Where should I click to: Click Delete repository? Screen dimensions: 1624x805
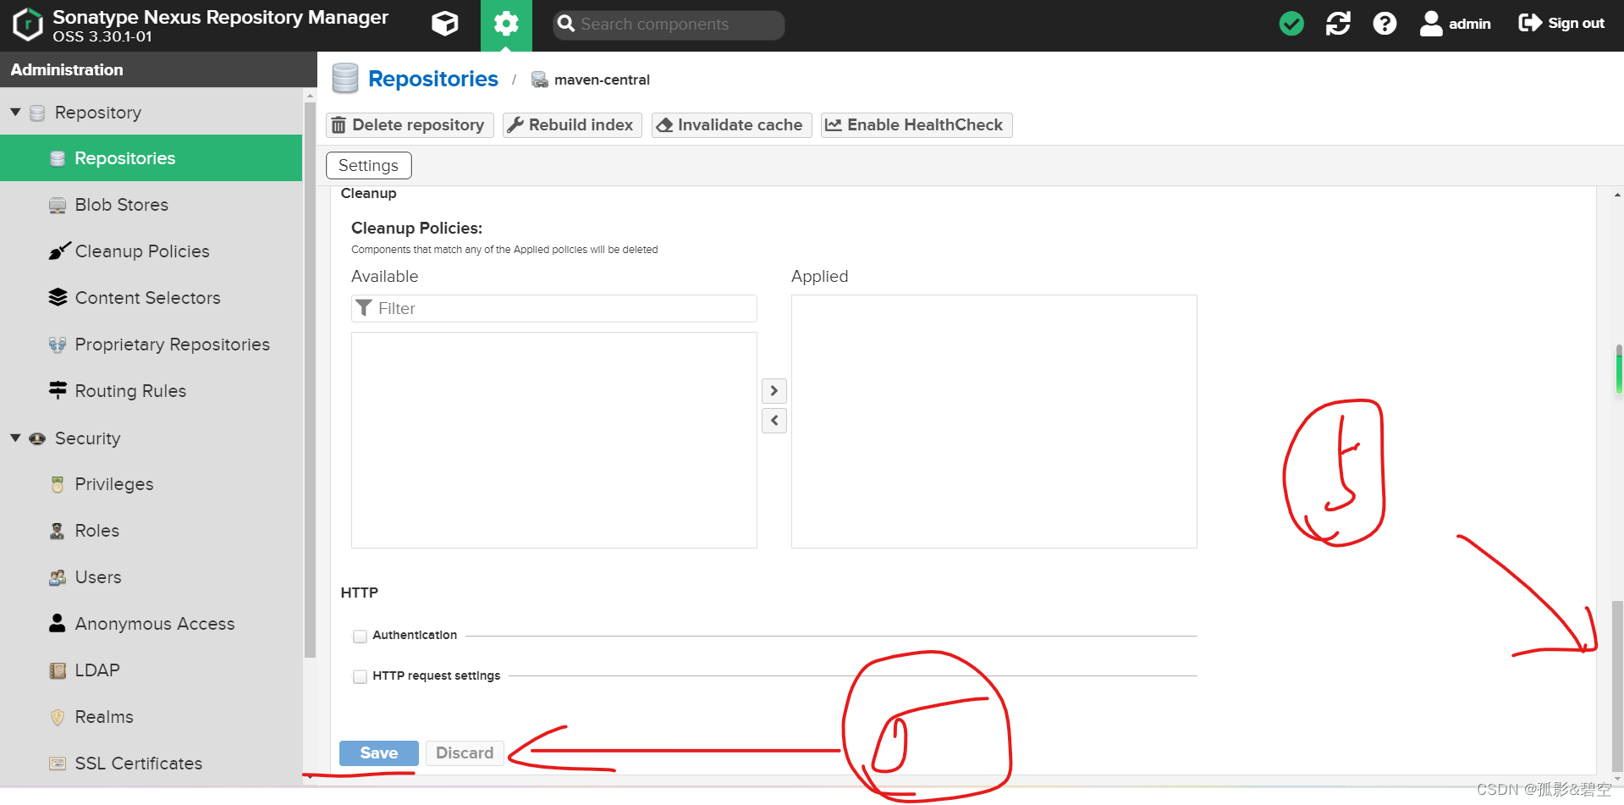coord(410,125)
